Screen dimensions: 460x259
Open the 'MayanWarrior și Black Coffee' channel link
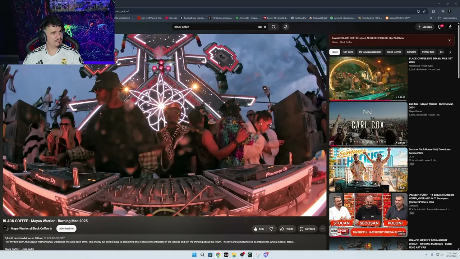point(30,228)
